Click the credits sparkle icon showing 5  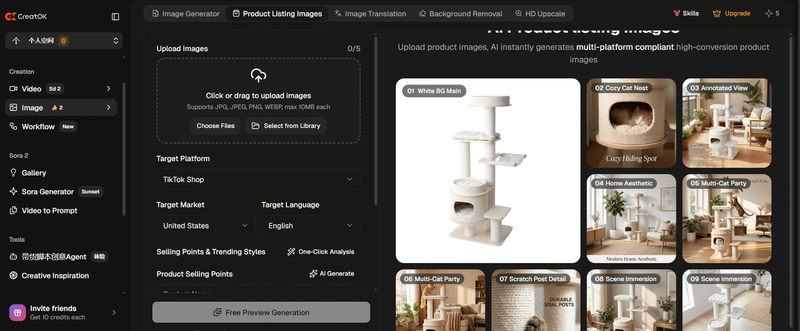click(x=768, y=13)
